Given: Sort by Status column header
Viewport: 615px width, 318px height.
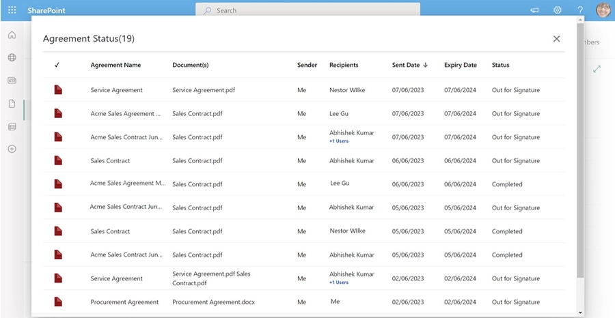Looking at the screenshot, I should pos(500,65).
